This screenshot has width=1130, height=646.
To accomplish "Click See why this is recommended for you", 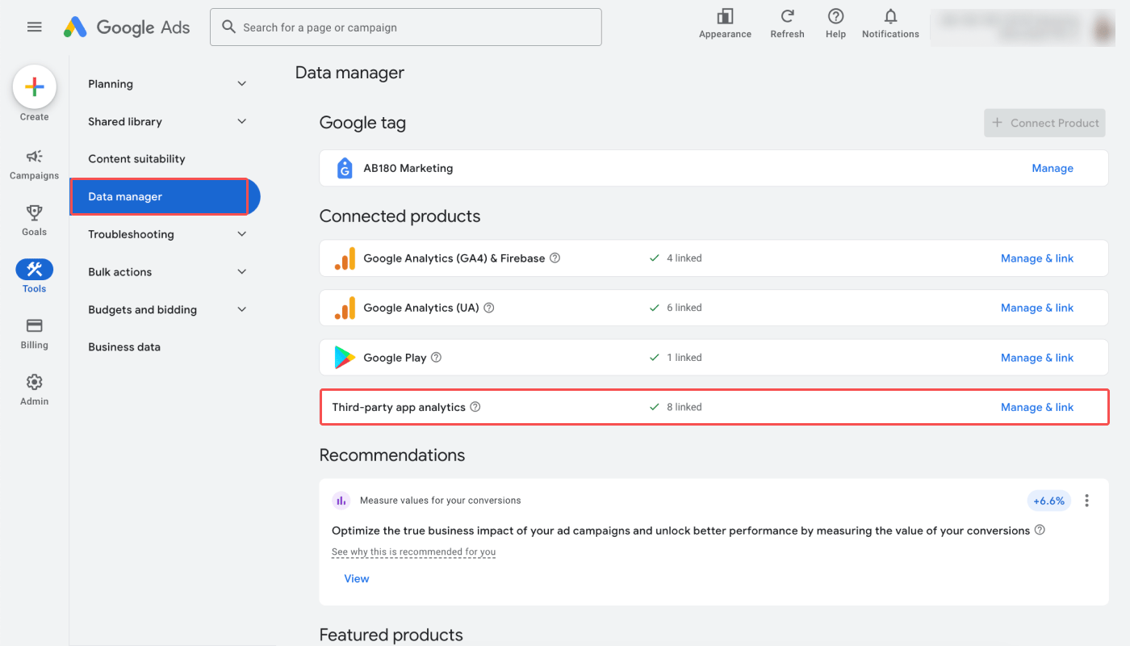I will 413,552.
